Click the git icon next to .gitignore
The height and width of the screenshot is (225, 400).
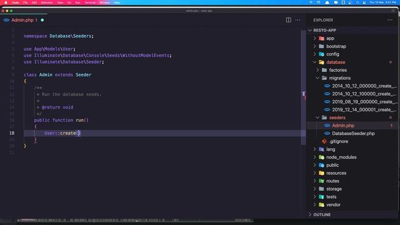click(x=324, y=141)
